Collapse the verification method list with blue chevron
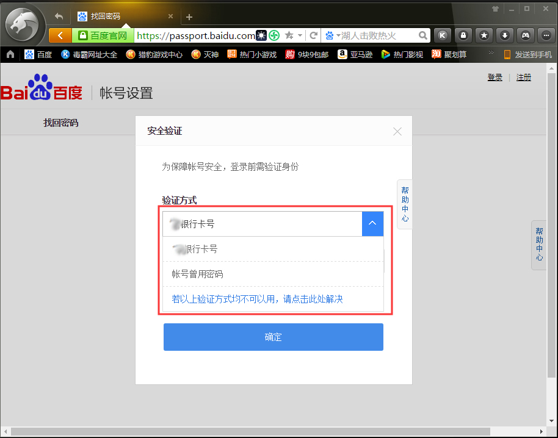The width and height of the screenshot is (558, 438). click(x=372, y=224)
